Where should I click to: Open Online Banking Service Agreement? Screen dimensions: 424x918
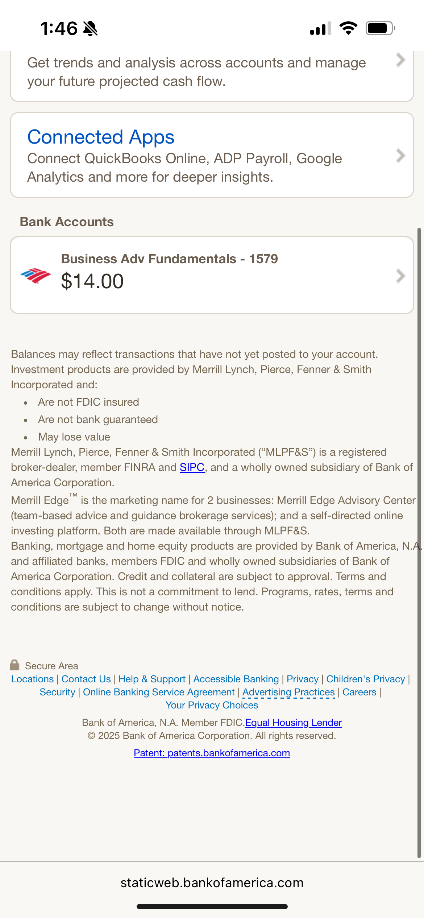pyautogui.click(x=159, y=692)
